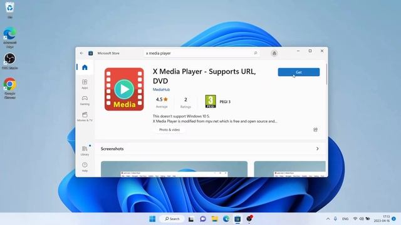The height and width of the screenshot is (225, 401).
Task: Maximize the Microsoft Store window
Action: (310, 51)
